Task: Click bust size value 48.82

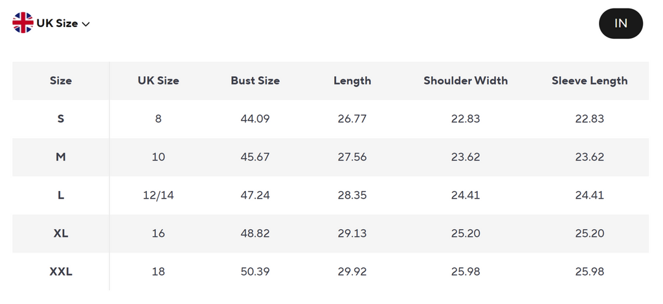Action: 255,233
